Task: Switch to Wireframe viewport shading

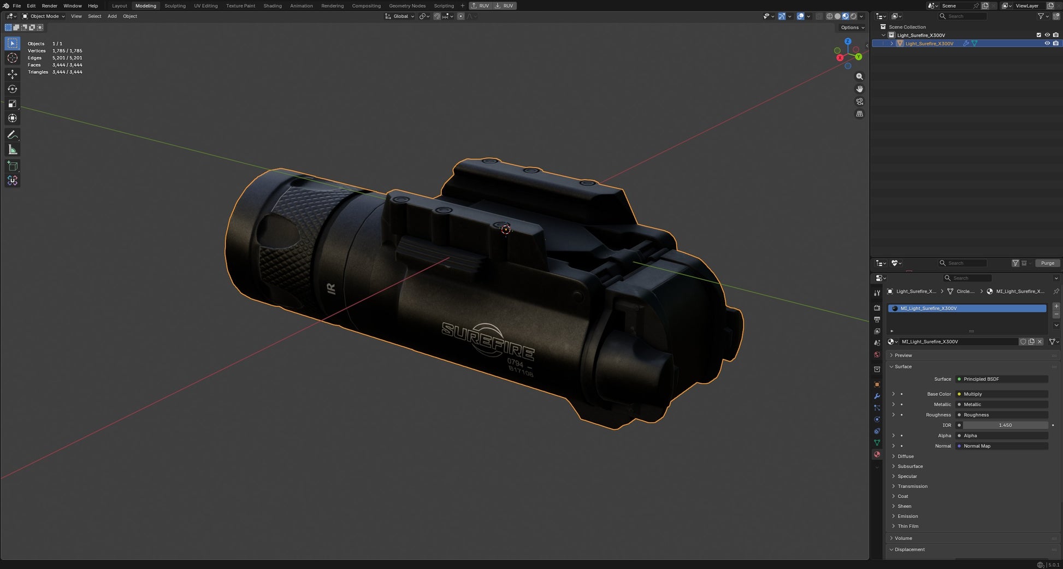Action: click(x=829, y=16)
